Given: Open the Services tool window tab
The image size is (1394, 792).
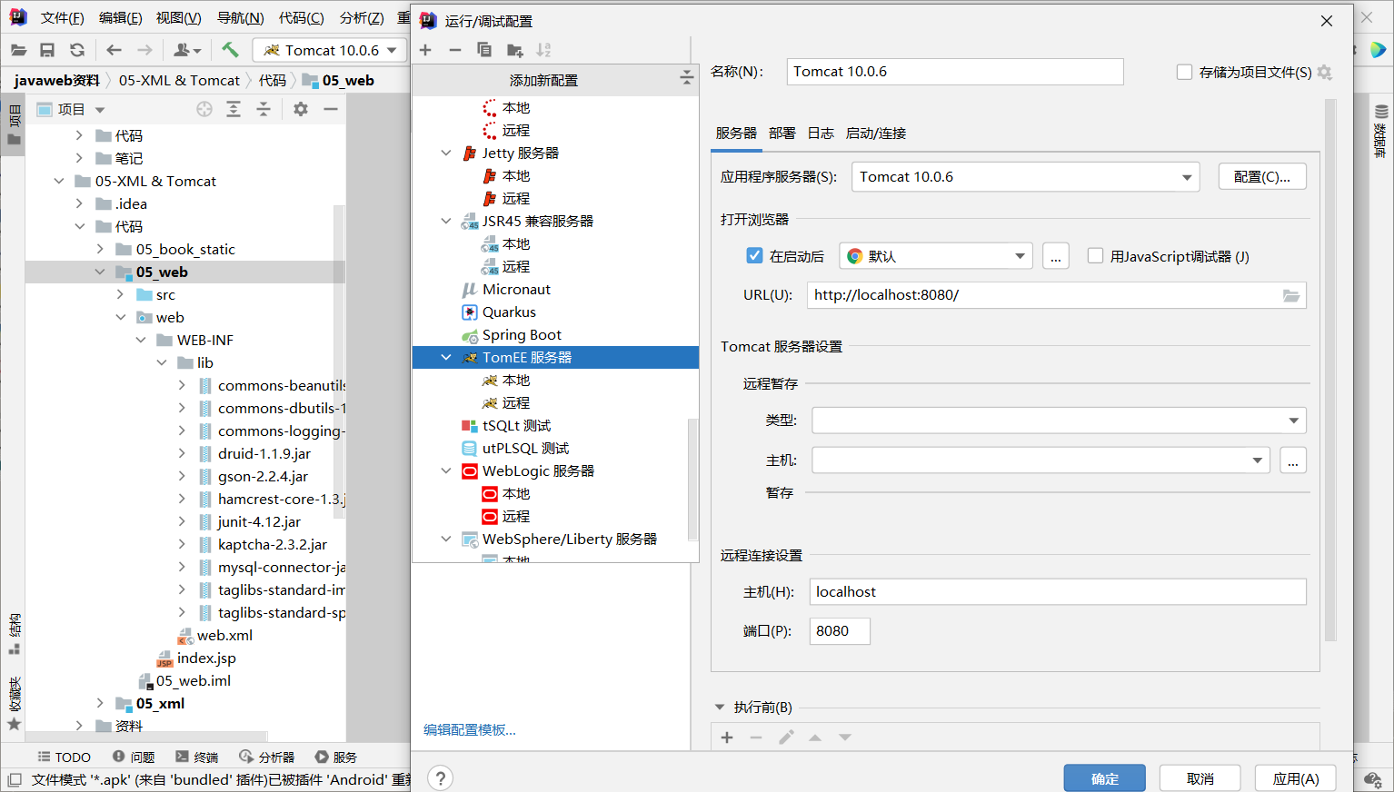Looking at the screenshot, I should pyautogui.click(x=335, y=757).
